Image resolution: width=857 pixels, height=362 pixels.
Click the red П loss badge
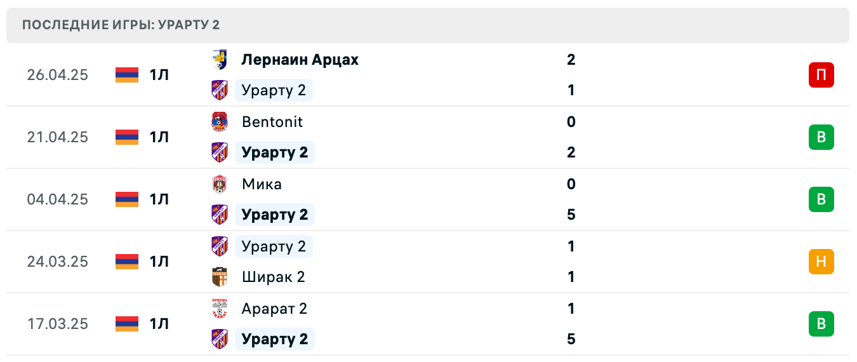(x=821, y=75)
